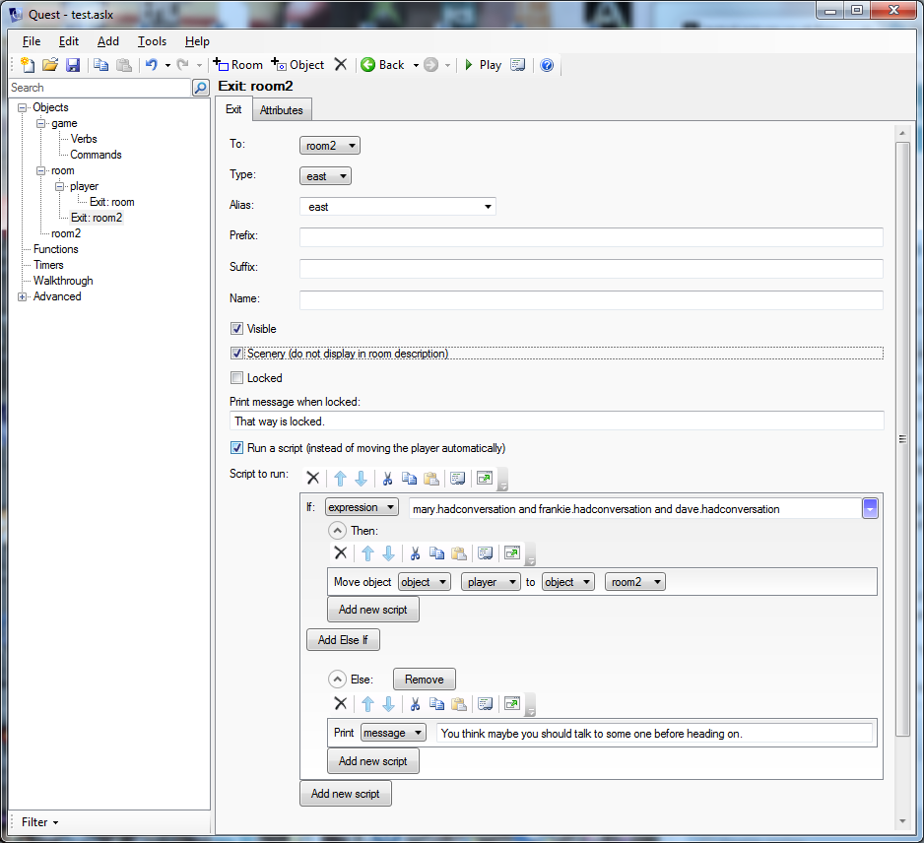Collapse the Then section chevron
This screenshot has height=843, width=924.
[337, 531]
